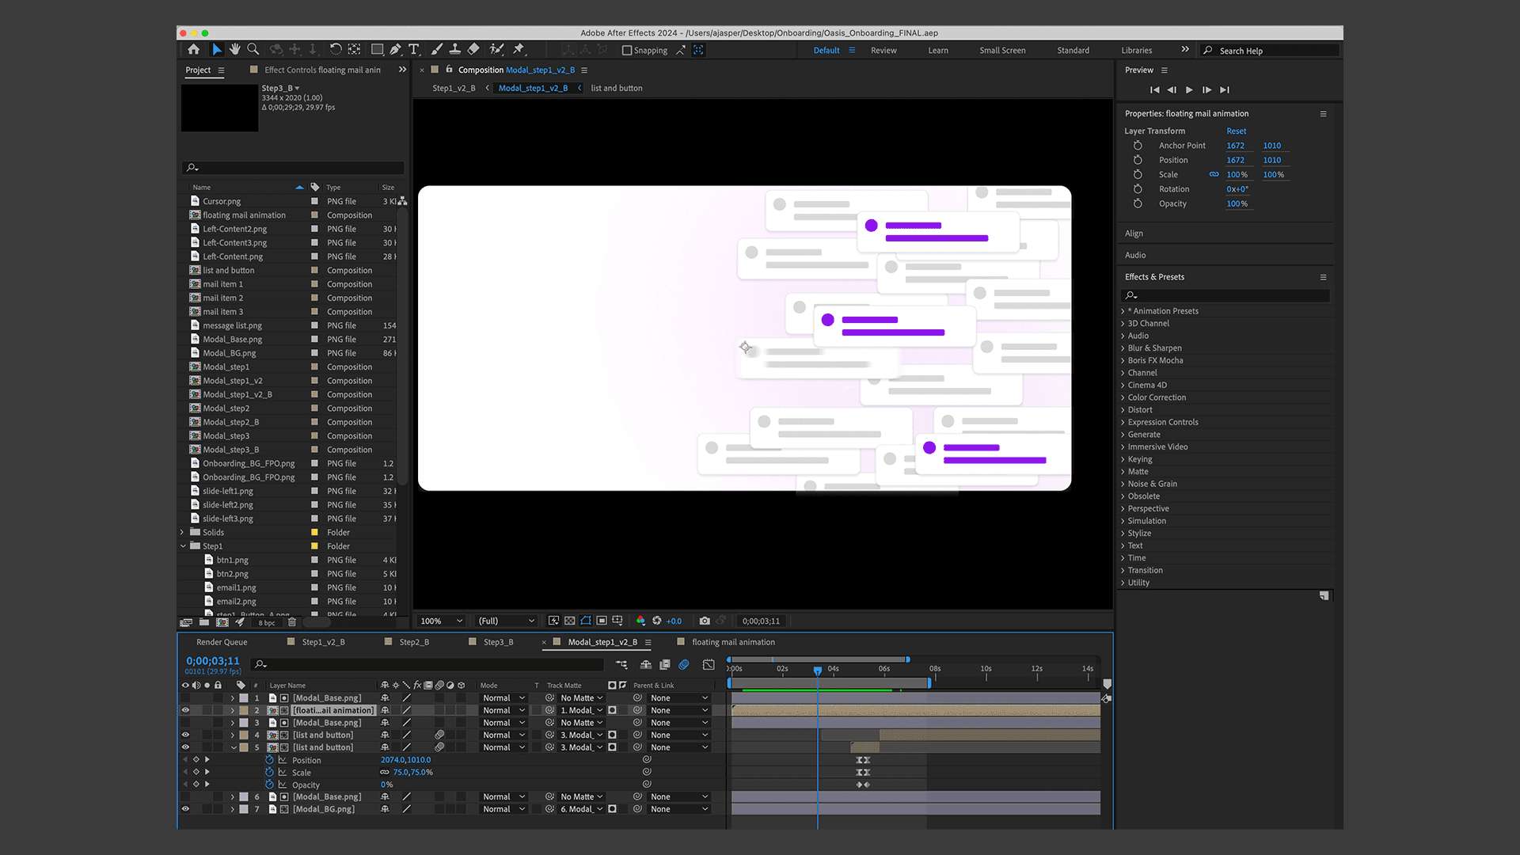Viewport: 1520px width, 855px height.
Task: Click the yellow label swatch of Step1 folder
Action: pos(314,546)
